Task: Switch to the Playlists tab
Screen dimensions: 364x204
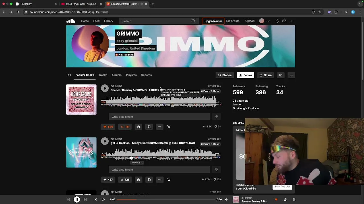Action: click(131, 75)
